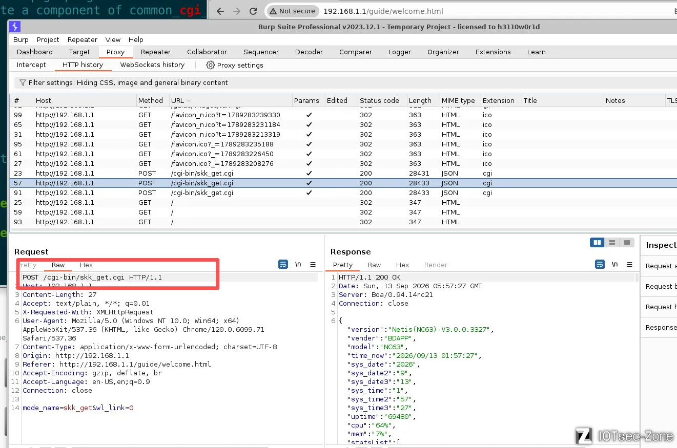The image size is (677, 448).
Task: Show the Hex view of the Request
Action: pos(86,265)
